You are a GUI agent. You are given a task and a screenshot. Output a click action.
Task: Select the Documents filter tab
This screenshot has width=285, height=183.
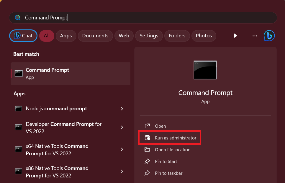pyautogui.click(x=95, y=36)
